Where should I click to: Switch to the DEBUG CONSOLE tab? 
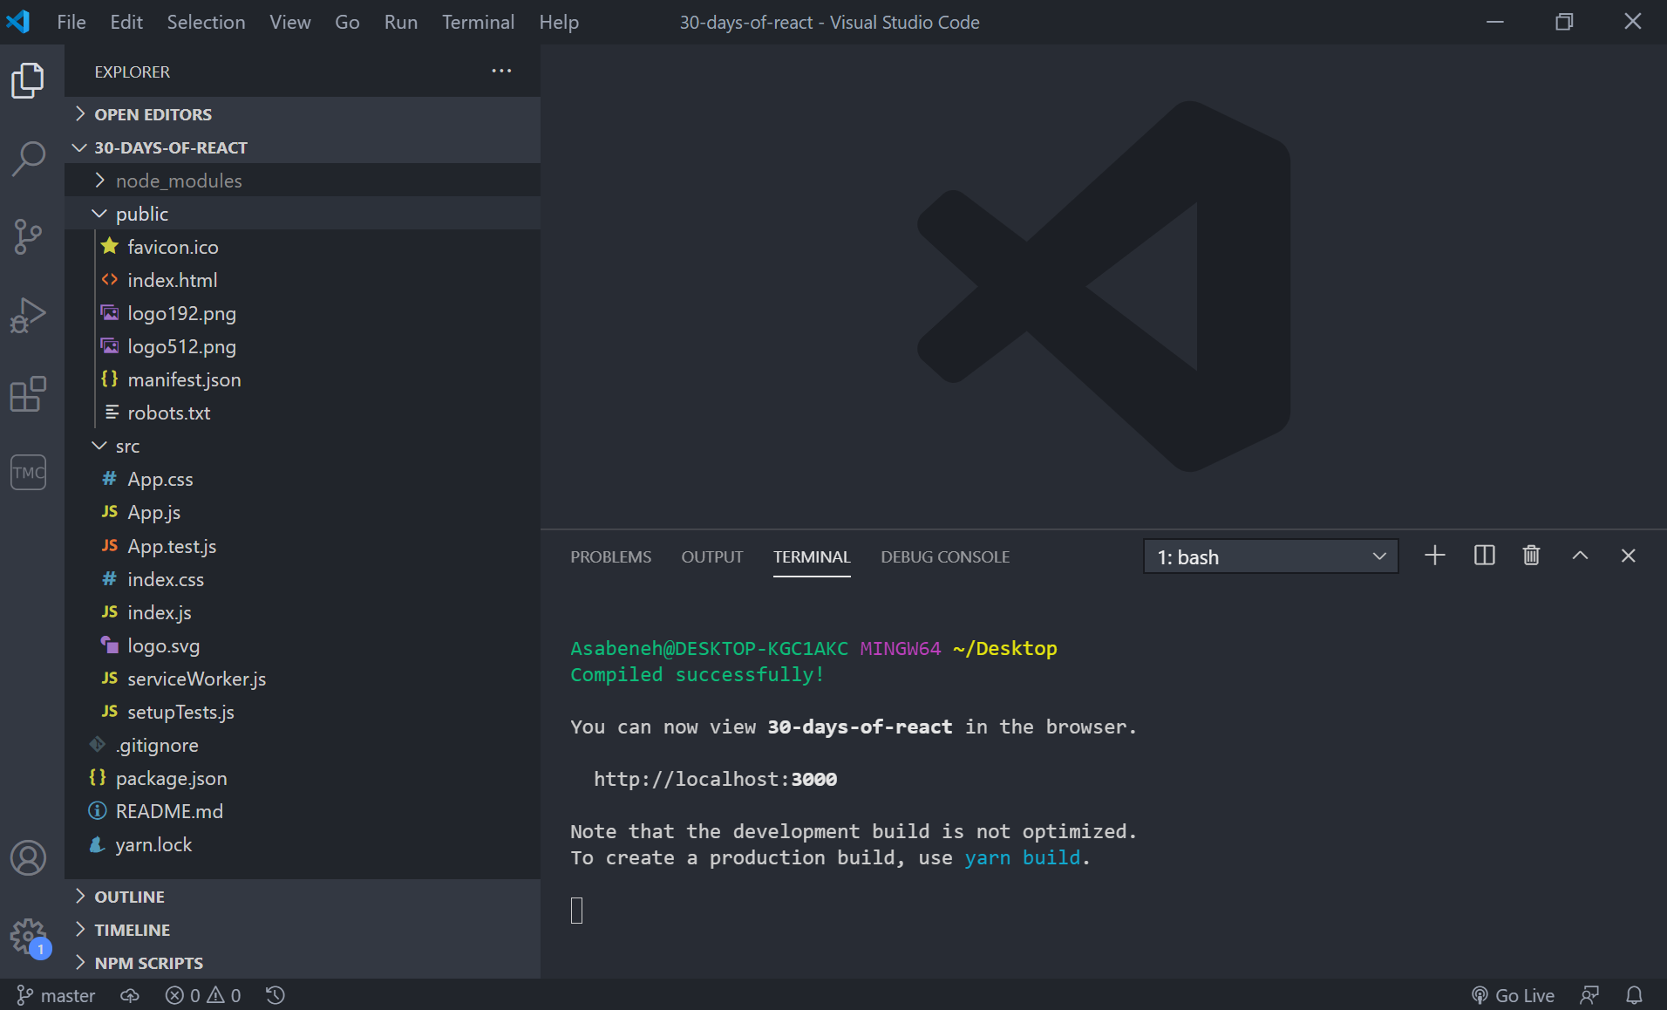[x=945, y=556]
